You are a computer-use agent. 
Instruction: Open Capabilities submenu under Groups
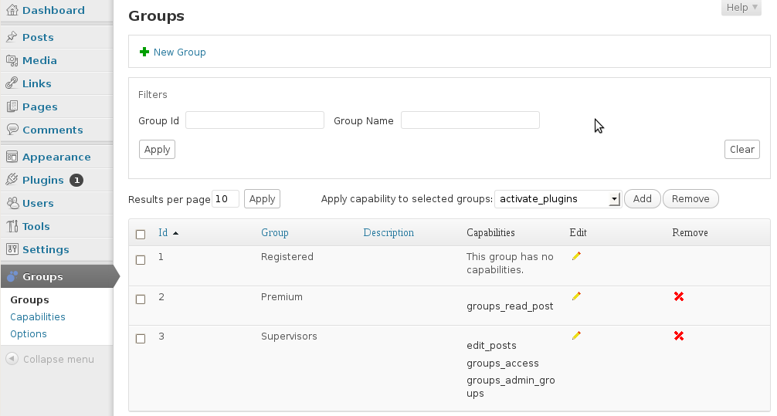pyautogui.click(x=38, y=317)
